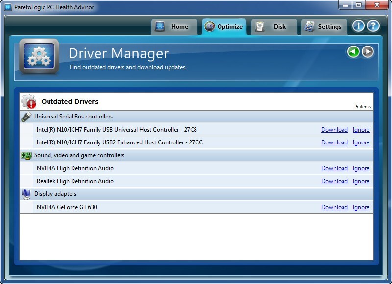
Task: Navigate back with the green arrow button
Action: coord(353,52)
